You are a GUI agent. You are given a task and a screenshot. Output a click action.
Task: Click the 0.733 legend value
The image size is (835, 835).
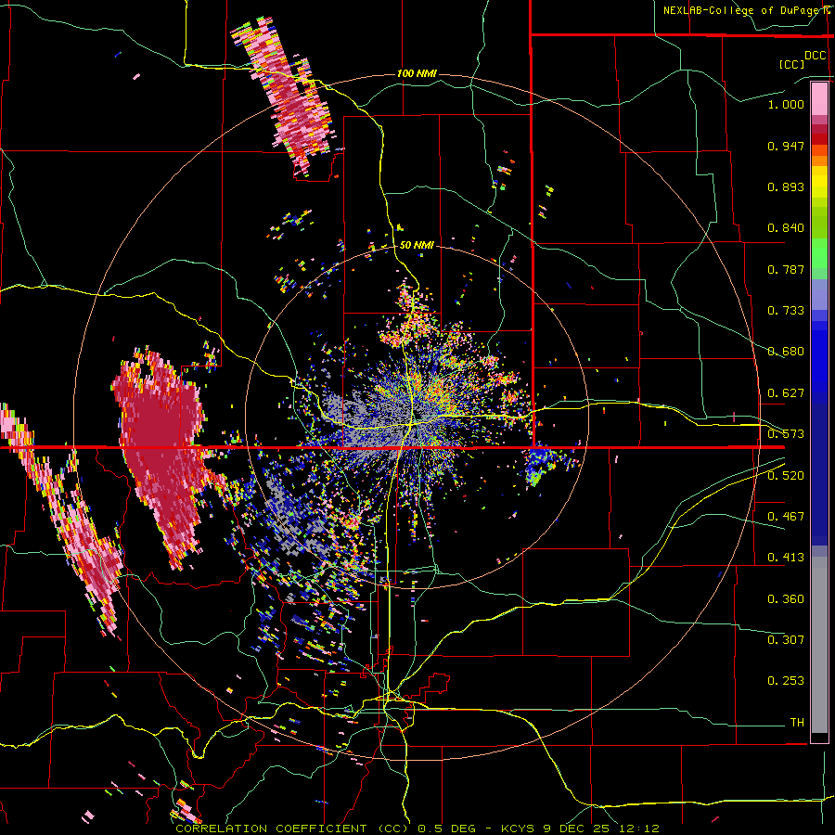(x=786, y=311)
